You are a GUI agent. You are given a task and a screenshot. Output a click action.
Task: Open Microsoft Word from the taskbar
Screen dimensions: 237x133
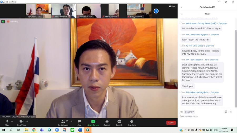80,130
